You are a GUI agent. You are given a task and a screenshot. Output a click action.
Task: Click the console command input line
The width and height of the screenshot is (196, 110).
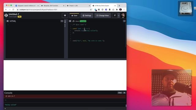(x=65, y=108)
